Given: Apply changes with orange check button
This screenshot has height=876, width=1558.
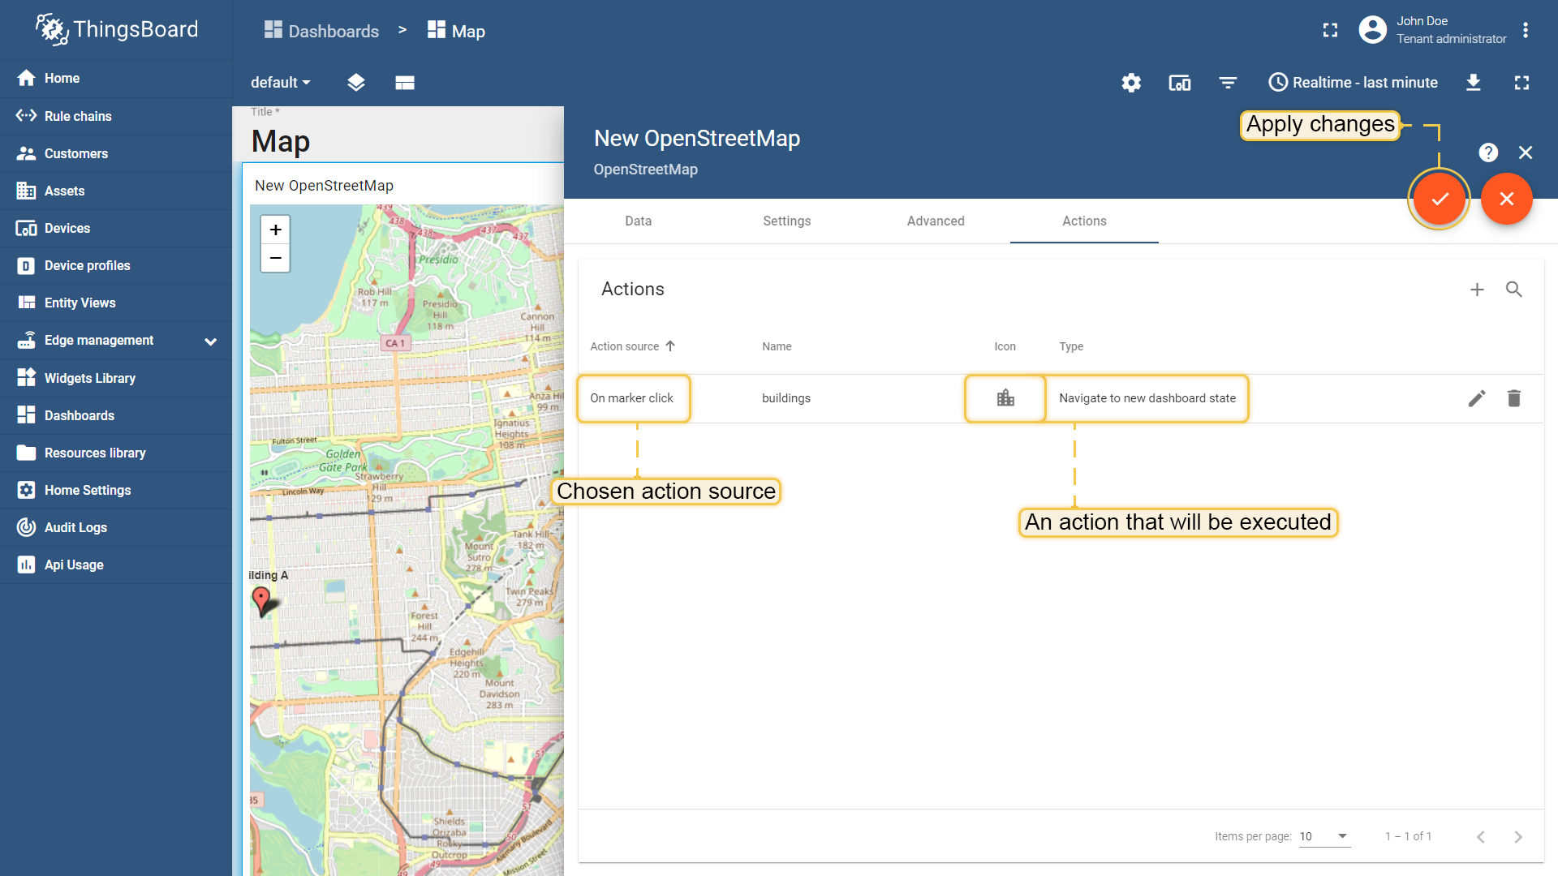Looking at the screenshot, I should tap(1440, 199).
